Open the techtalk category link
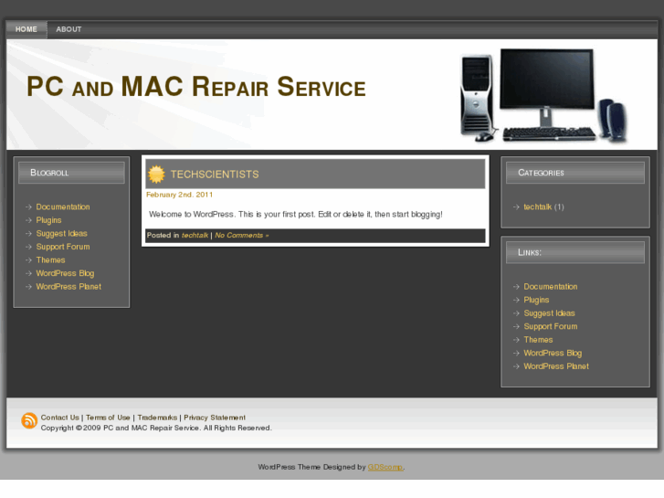 pos(537,207)
